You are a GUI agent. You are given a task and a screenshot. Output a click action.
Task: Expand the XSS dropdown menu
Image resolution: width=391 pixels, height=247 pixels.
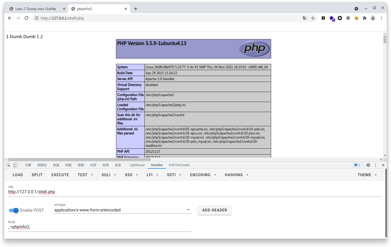[x=131, y=175]
